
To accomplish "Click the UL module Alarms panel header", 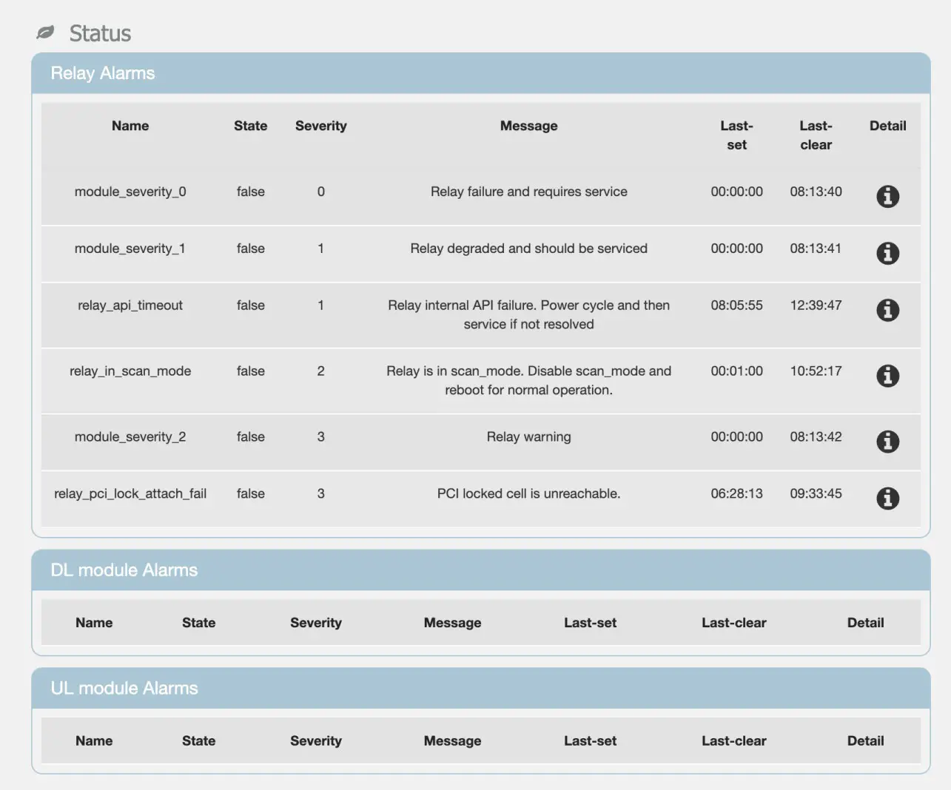I will pos(480,689).
